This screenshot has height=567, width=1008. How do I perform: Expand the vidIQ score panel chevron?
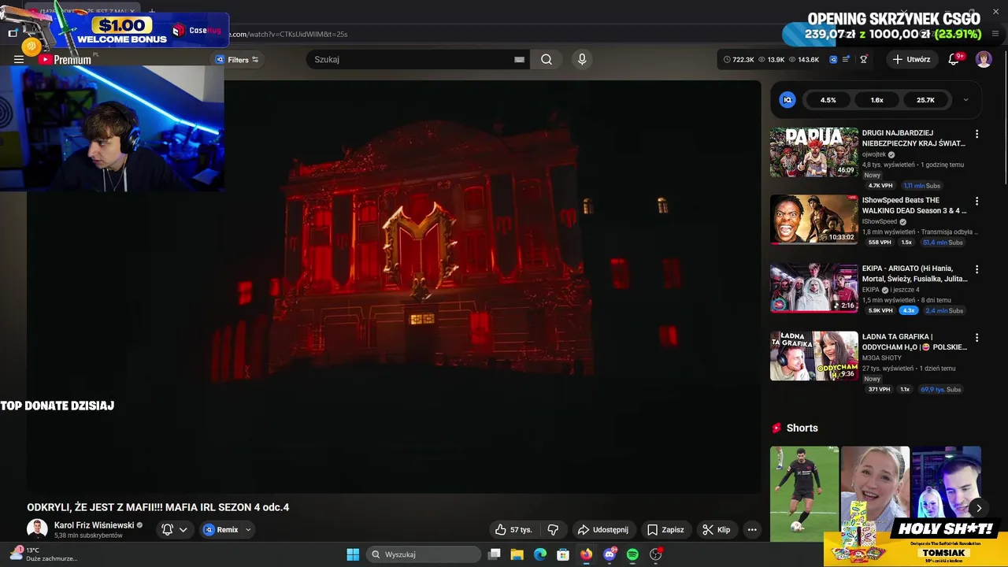(x=965, y=100)
